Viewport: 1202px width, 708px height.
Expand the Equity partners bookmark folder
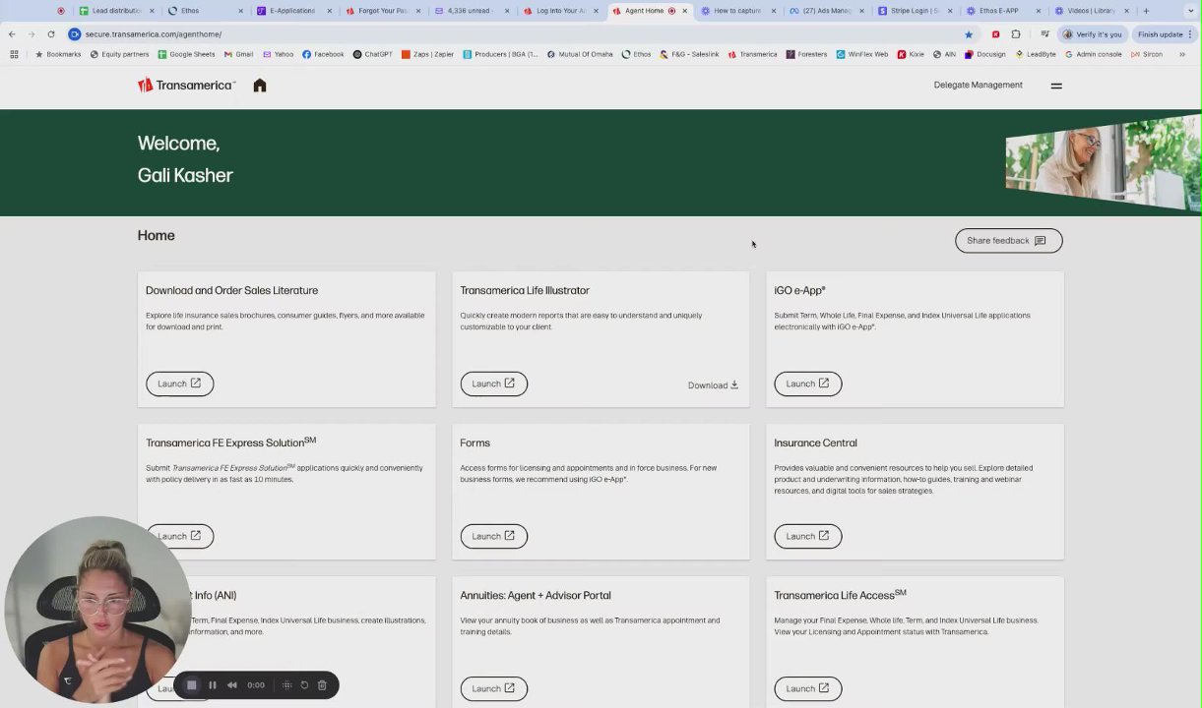[x=119, y=54]
